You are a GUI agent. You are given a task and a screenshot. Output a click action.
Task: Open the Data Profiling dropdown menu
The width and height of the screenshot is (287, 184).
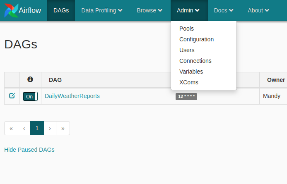pyautogui.click(x=102, y=10)
